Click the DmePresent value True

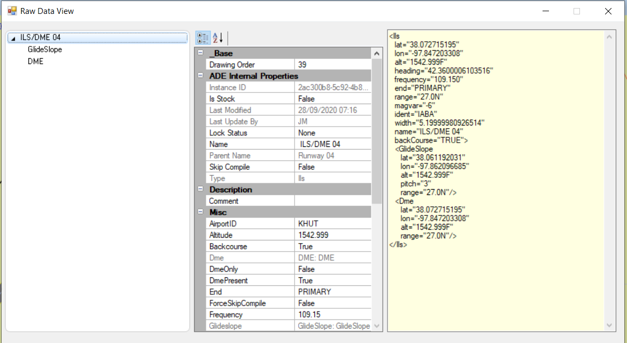point(332,280)
